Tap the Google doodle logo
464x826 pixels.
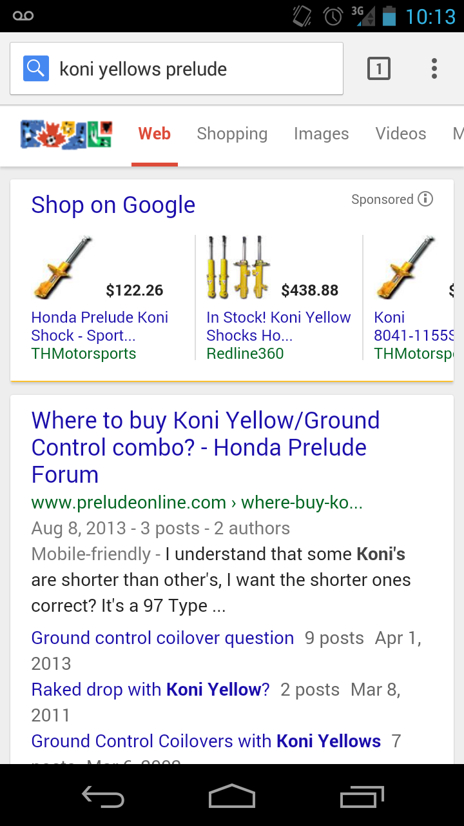pyautogui.click(x=66, y=134)
